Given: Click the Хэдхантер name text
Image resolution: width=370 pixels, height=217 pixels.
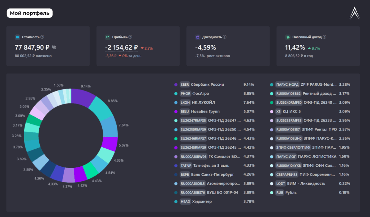Looking at the screenshot, I should click(x=202, y=201).
